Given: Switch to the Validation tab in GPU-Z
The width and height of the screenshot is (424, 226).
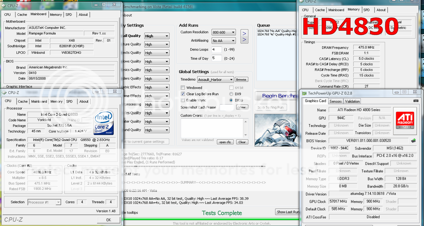Looking at the screenshot, I should 352,101.
